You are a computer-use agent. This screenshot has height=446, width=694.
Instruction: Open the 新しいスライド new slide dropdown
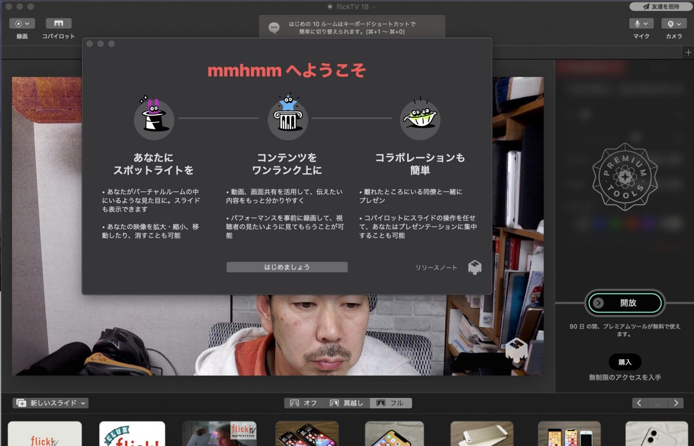(x=50, y=403)
